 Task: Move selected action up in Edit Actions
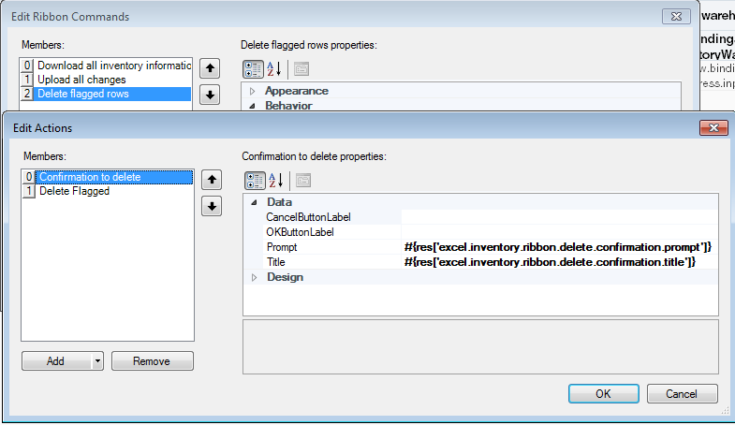click(x=212, y=180)
